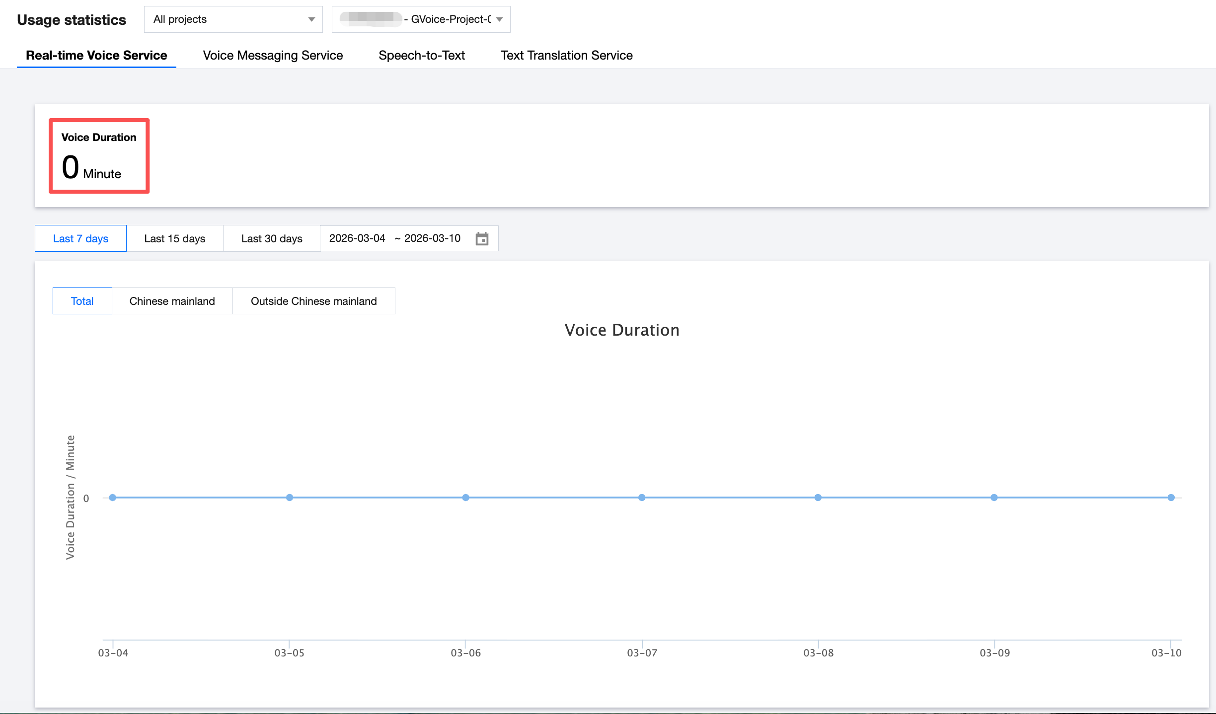Open the Speech-to-Text tab
Image resolution: width=1216 pixels, height=714 pixels.
[x=421, y=55]
